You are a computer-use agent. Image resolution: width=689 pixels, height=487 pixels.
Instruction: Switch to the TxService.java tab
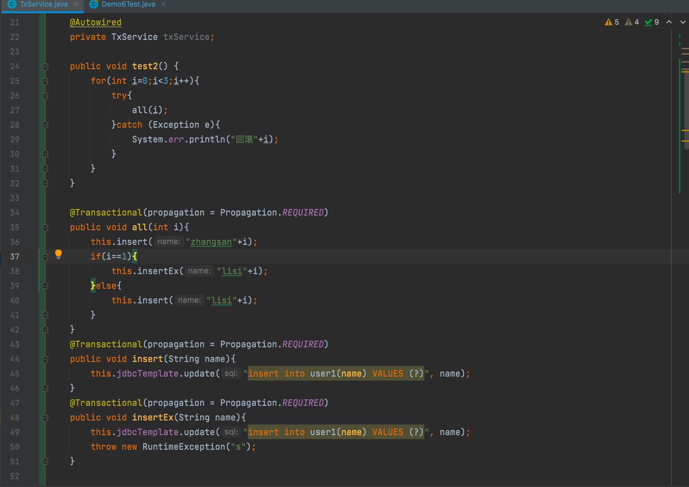[x=44, y=4]
